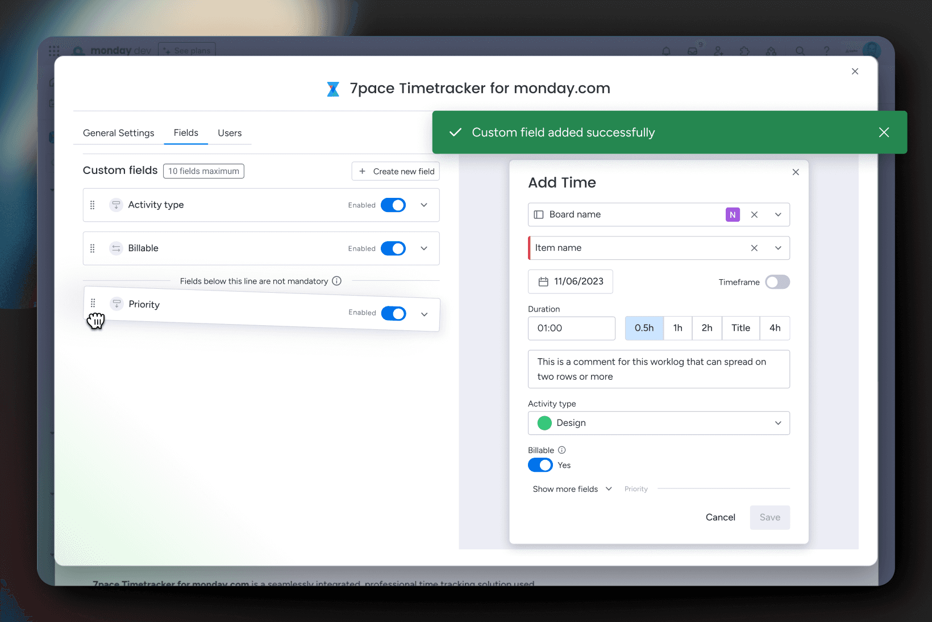Screen dimensions: 932x622
Task: Click the Duration 01:00 input
Action: pos(572,328)
